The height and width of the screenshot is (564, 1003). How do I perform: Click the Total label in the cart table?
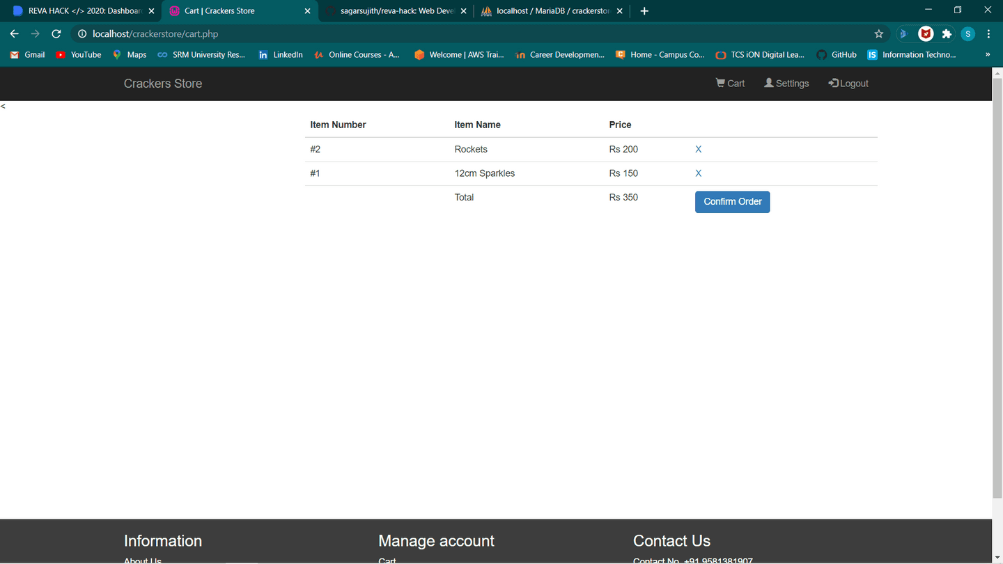click(464, 198)
